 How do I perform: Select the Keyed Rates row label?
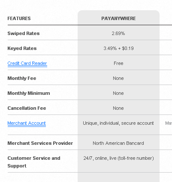pos(22,48)
